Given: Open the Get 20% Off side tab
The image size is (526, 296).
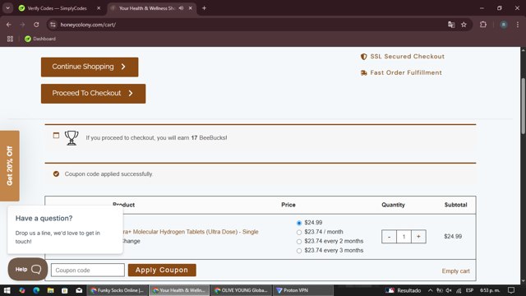Looking at the screenshot, I should tap(9, 166).
